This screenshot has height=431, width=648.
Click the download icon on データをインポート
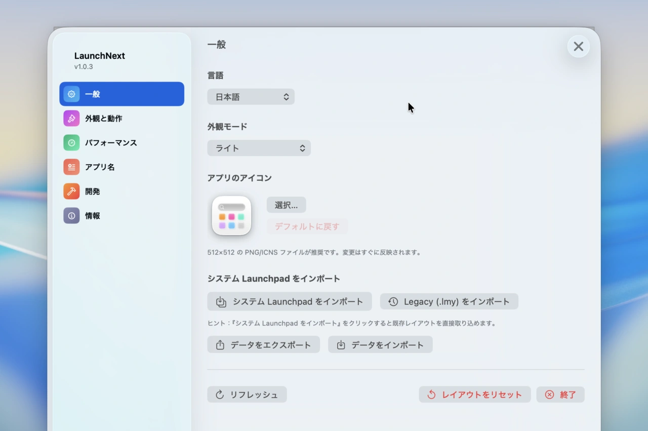[341, 344]
